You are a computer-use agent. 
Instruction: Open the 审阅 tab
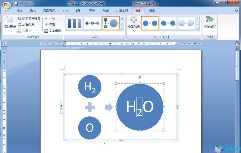coord(92,10)
